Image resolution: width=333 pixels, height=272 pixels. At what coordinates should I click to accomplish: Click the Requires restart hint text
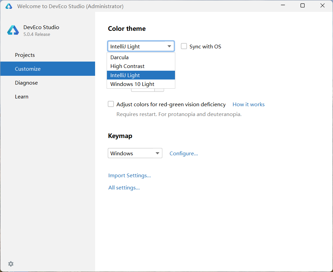click(x=179, y=114)
